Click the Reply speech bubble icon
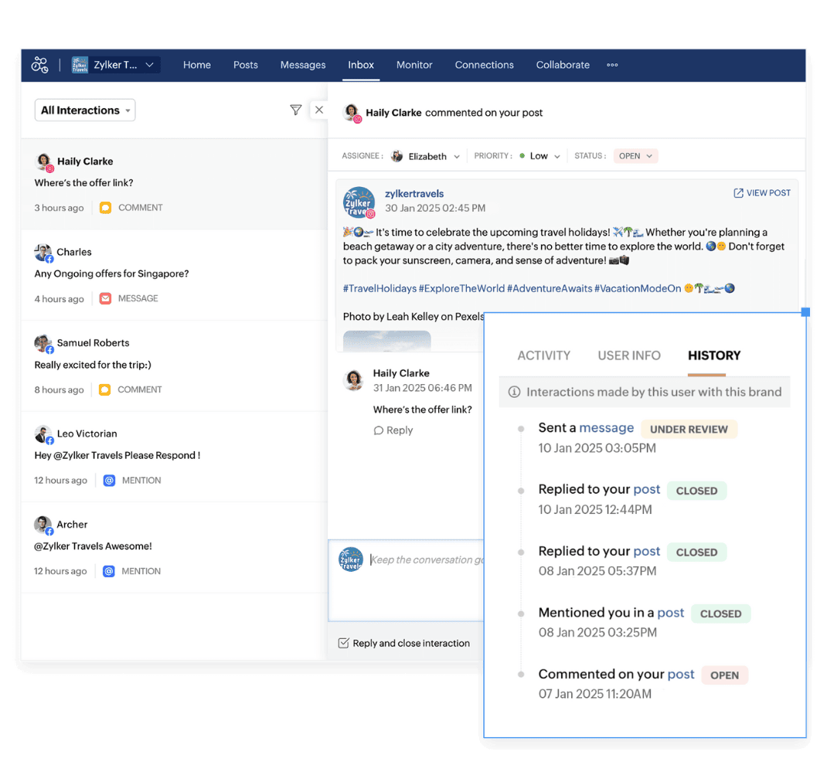 [378, 430]
